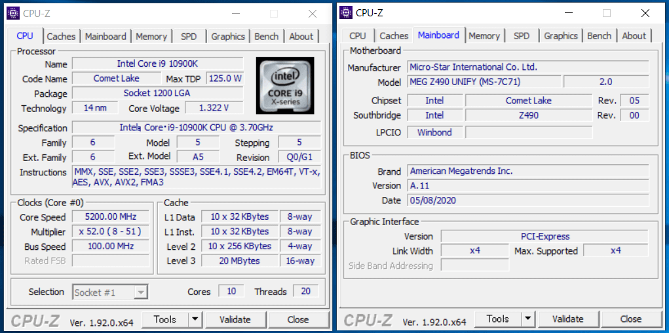669x333 pixels.
Task: Open the Mainboard tab in left window
Action: 105,36
